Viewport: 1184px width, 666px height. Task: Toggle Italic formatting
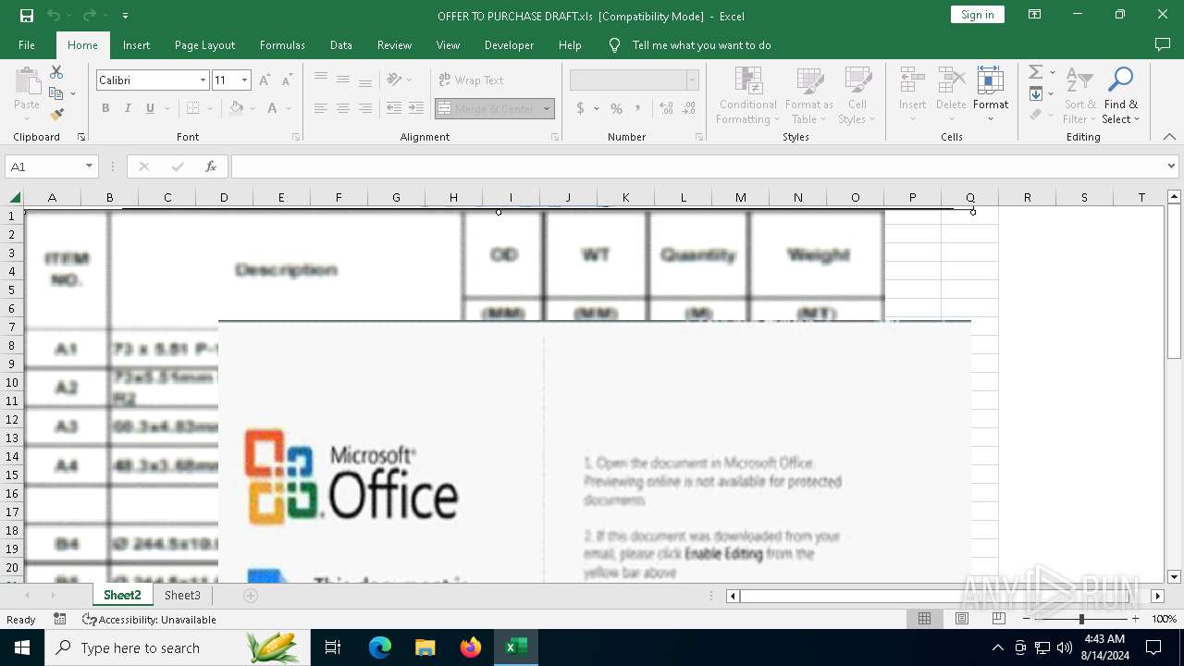(x=128, y=108)
